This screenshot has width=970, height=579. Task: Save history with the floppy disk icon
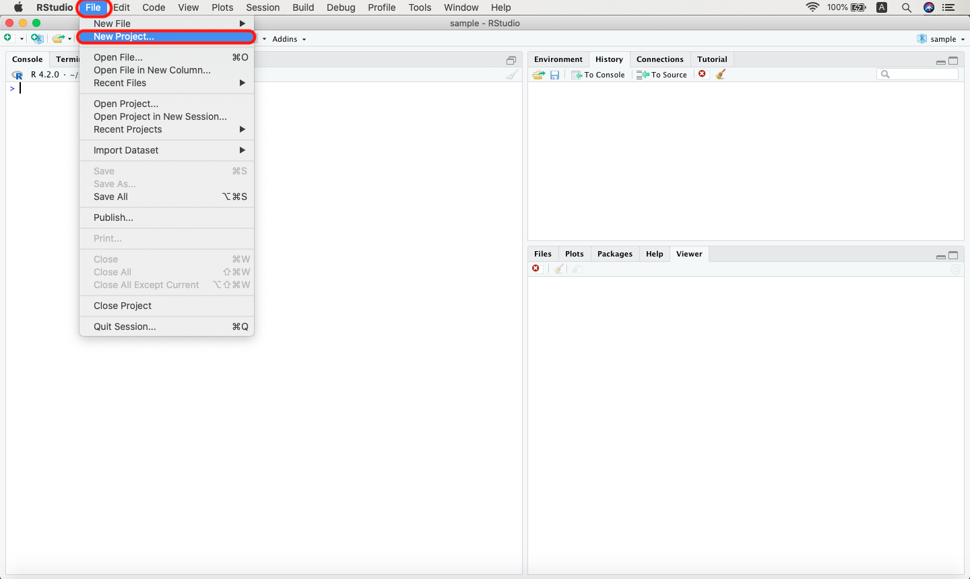[554, 75]
